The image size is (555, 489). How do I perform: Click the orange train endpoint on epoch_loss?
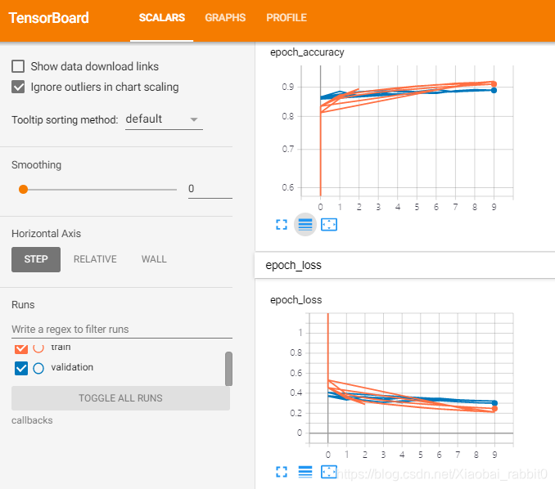pyautogui.click(x=494, y=409)
